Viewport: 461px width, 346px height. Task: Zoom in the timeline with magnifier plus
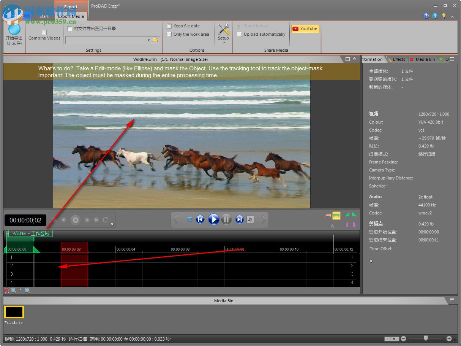(14, 290)
